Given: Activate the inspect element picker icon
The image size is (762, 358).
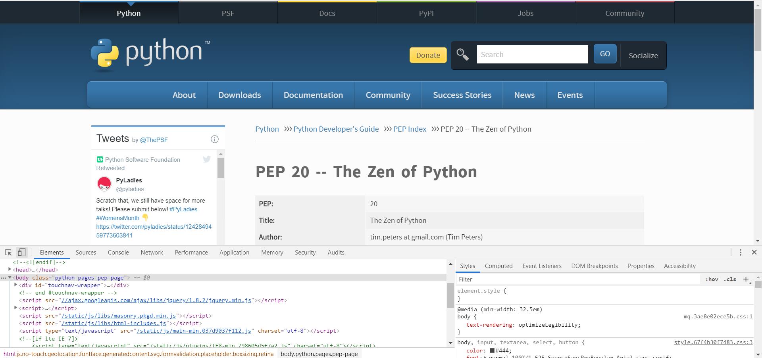Looking at the screenshot, I should point(8,252).
